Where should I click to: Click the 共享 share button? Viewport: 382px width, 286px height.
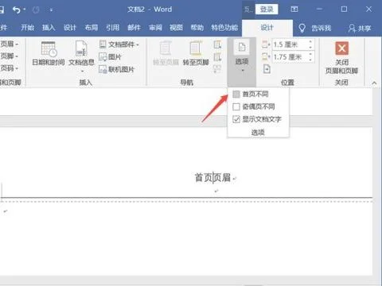(360, 28)
